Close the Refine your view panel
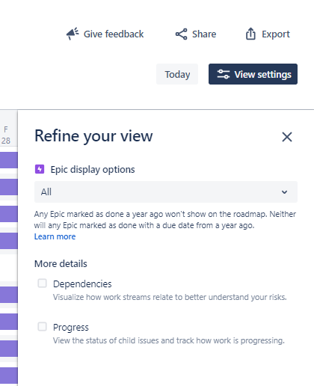The width and height of the screenshot is (314, 386). (x=287, y=137)
